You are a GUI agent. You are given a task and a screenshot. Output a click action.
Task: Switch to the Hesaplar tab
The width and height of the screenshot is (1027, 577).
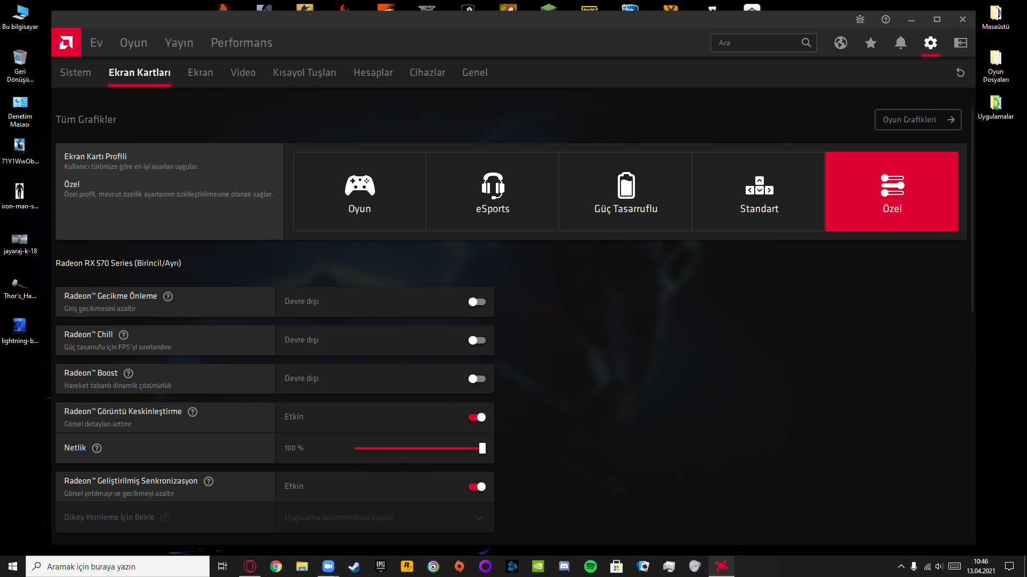tap(373, 73)
